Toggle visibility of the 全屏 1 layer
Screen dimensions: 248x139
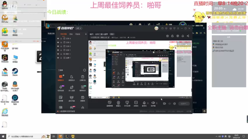[58, 58]
